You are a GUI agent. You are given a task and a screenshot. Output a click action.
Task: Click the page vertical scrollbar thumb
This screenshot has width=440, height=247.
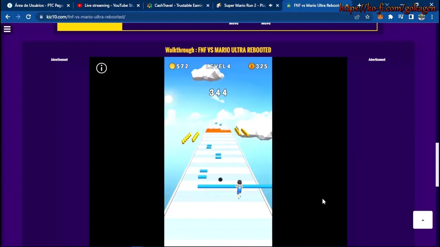click(x=437, y=165)
